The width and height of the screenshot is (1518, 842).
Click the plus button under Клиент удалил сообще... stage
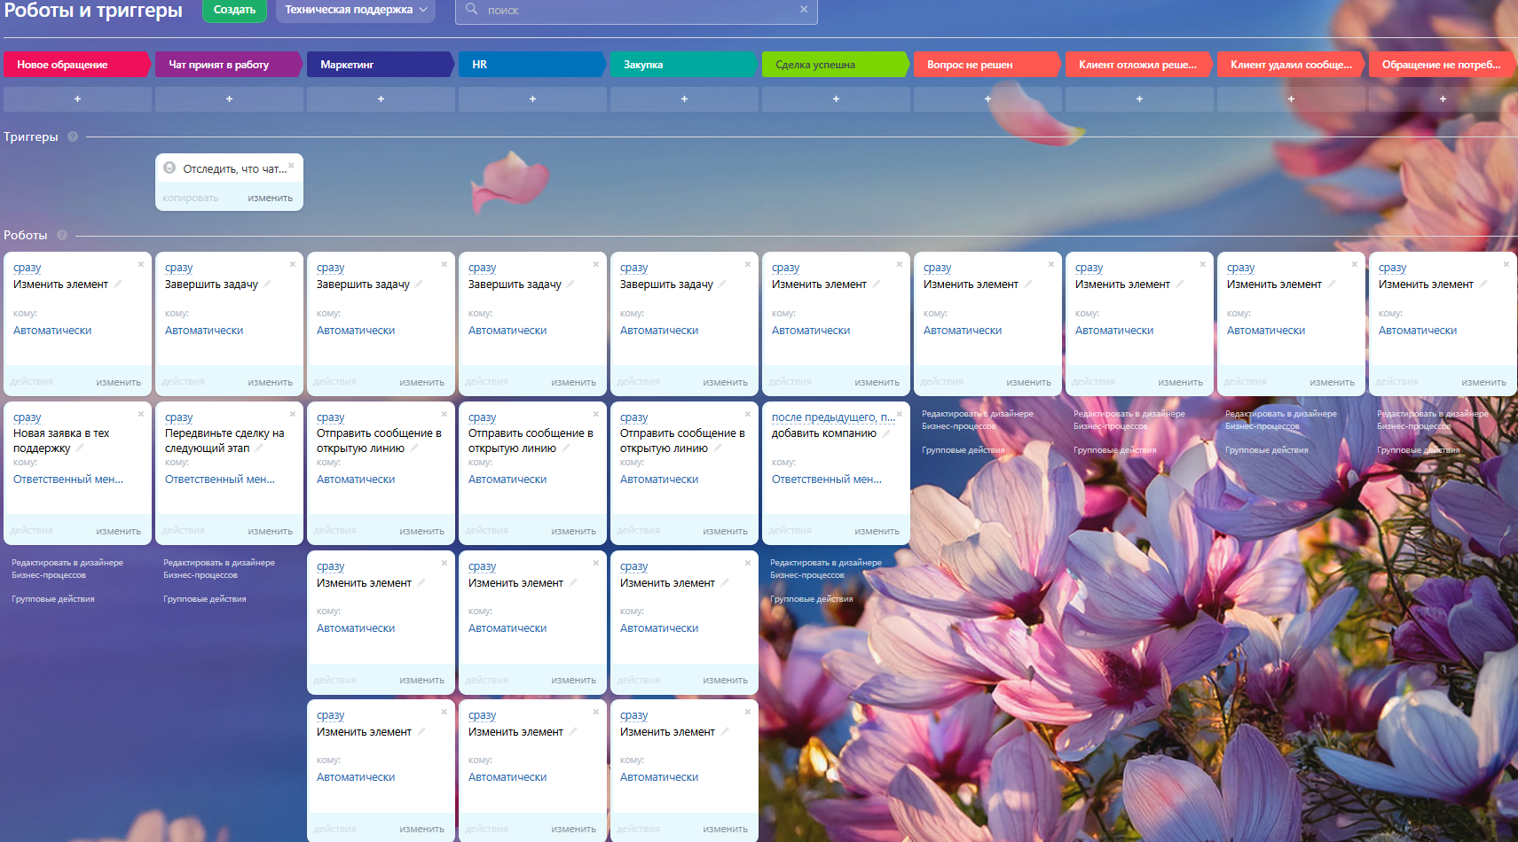(x=1291, y=99)
